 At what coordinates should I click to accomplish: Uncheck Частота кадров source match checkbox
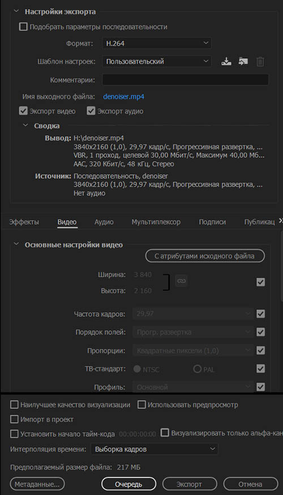click(x=260, y=314)
